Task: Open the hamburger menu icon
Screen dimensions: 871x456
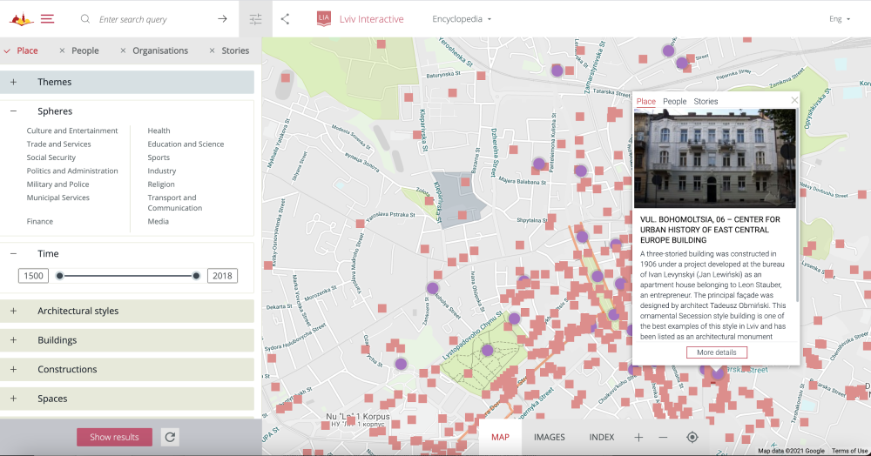Action: point(47,18)
